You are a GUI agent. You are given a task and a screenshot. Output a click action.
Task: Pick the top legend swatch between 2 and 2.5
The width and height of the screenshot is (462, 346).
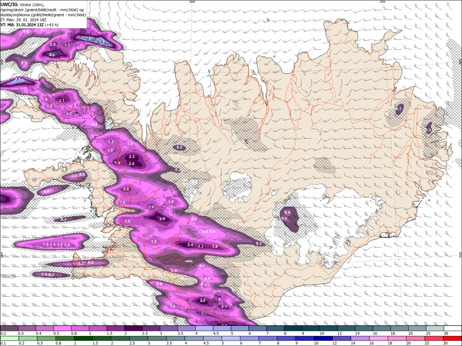point(133,328)
